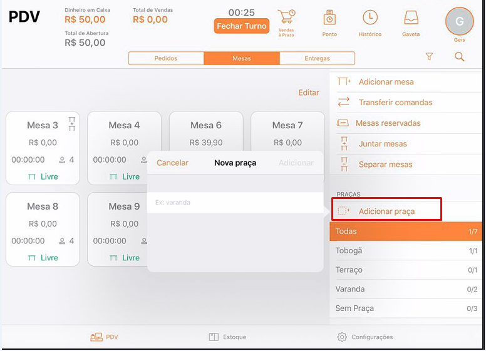Click the 0/3 count on Sem Praça row

(x=472, y=308)
